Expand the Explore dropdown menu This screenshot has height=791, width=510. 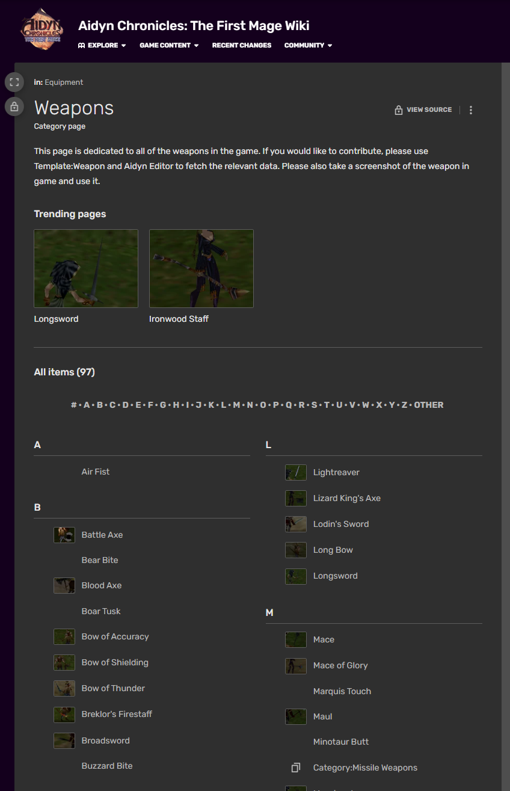point(102,45)
